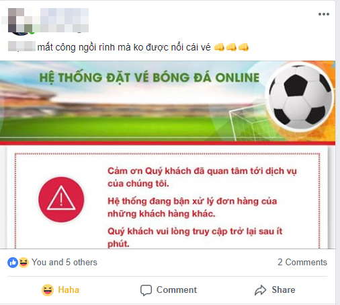Click the share arrow icon
Screen dimensions: 340x305
click(260, 290)
